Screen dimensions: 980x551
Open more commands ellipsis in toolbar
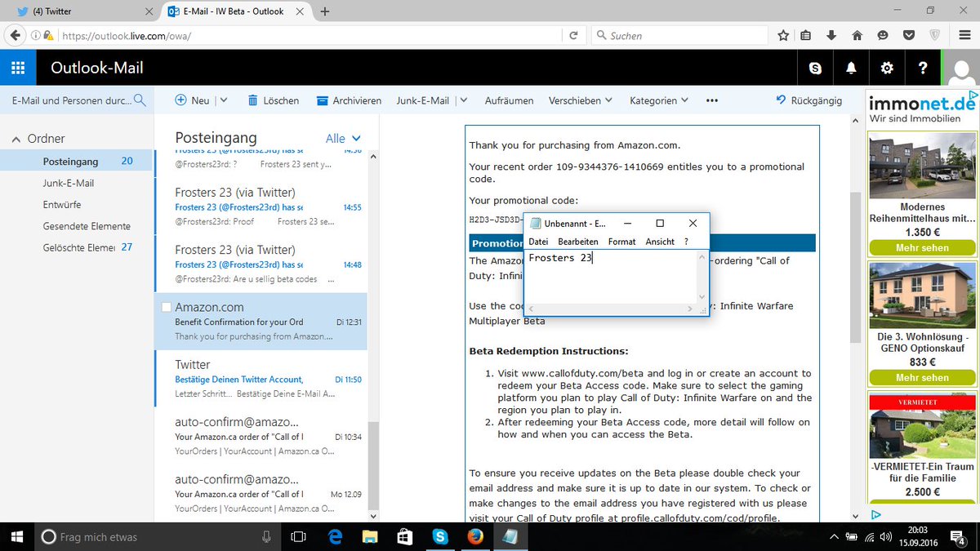(x=711, y=100)
